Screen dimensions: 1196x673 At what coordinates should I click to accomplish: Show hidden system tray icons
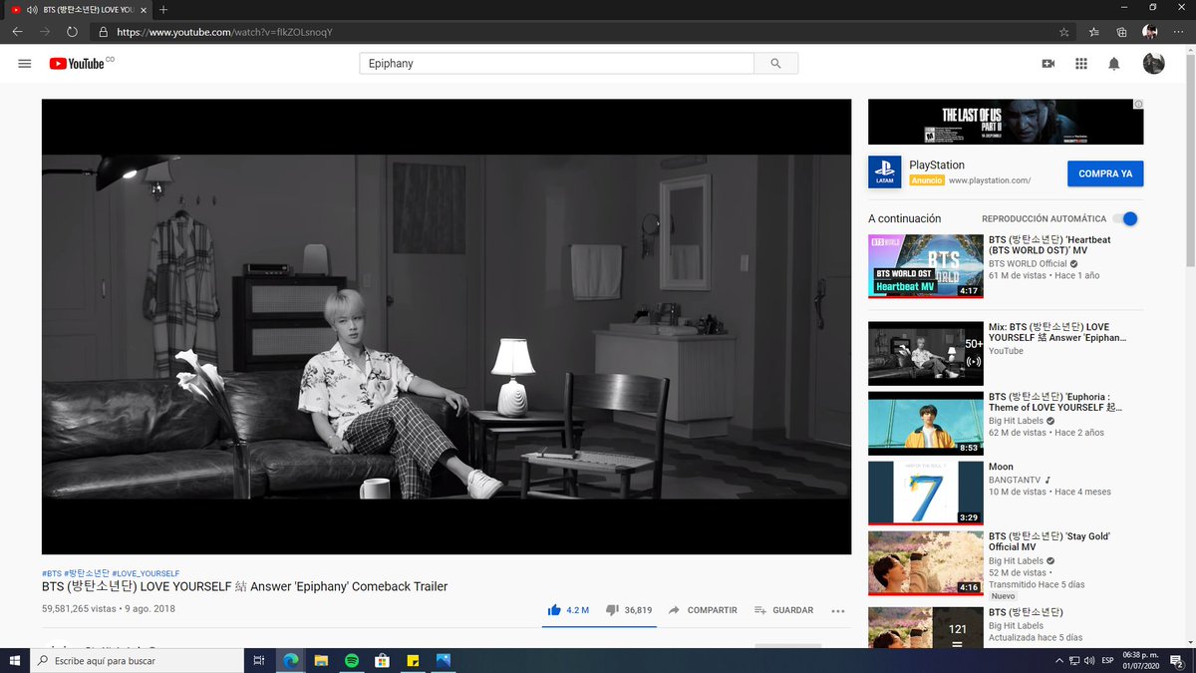click(x=1059, y=660)
